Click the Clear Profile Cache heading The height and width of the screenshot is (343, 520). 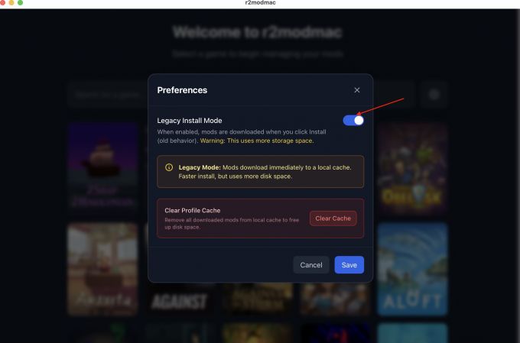(193, 210)
